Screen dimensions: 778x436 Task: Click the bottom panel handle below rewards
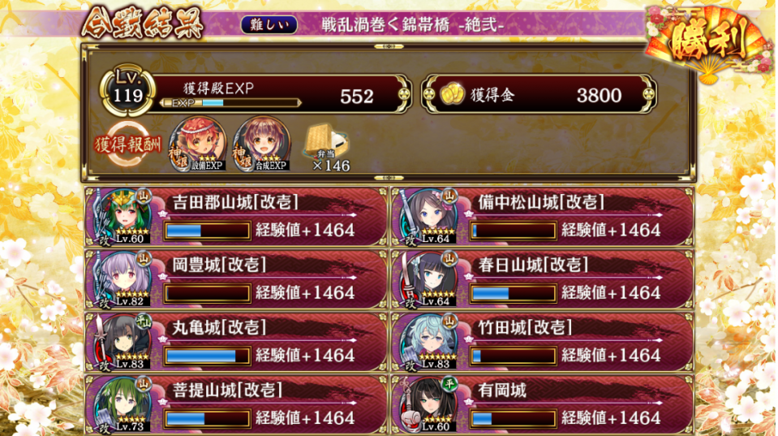tap(389, 177)
